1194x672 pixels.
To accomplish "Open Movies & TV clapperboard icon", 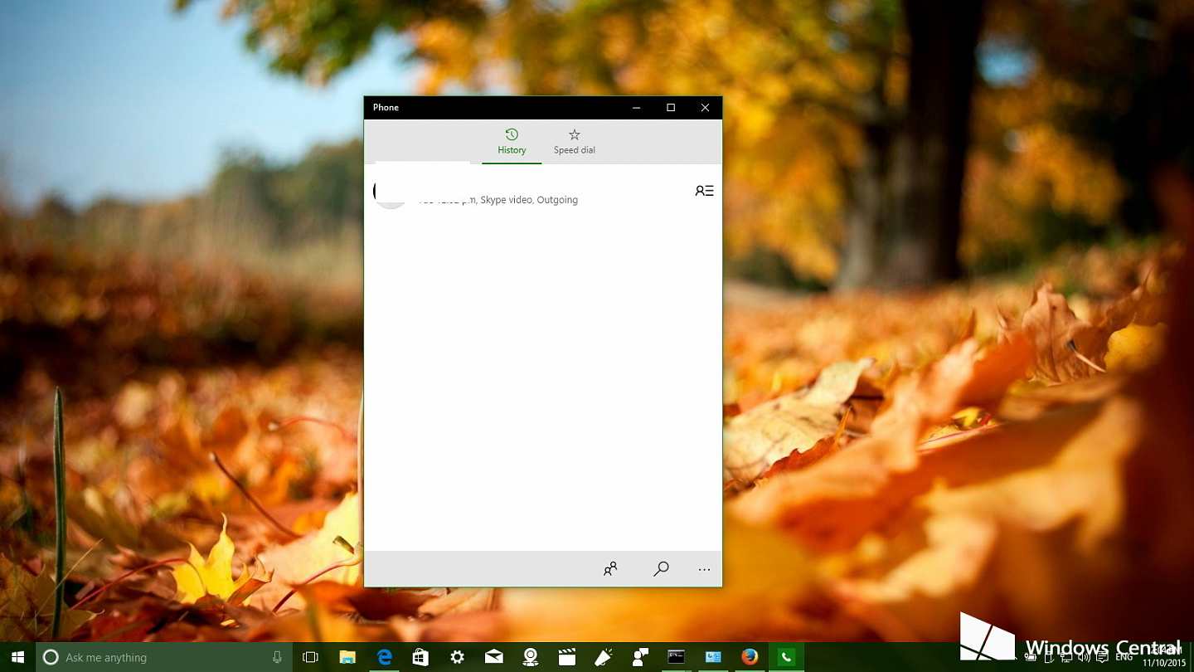I will [567, 657].
